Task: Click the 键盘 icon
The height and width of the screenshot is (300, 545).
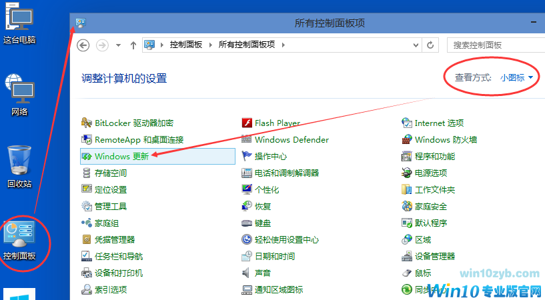Action: click(247, 223)
